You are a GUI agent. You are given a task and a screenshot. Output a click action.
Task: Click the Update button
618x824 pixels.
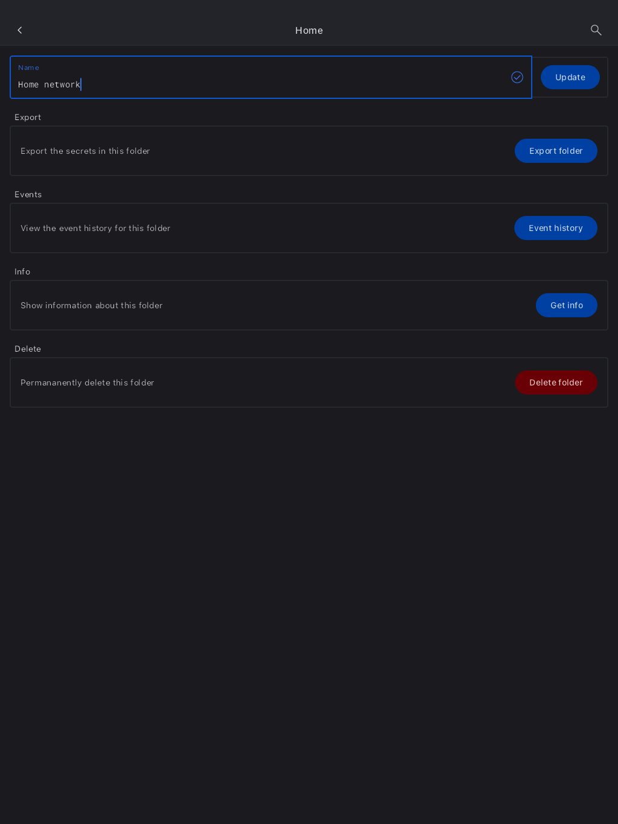570,77
